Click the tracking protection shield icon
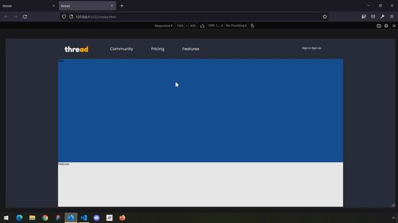Screen dimensions: 398x223 [64, 17]
